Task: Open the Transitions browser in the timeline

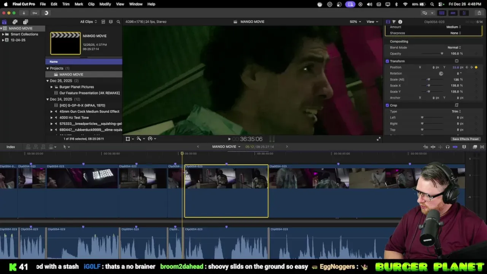Action: (x=482, y=147)
